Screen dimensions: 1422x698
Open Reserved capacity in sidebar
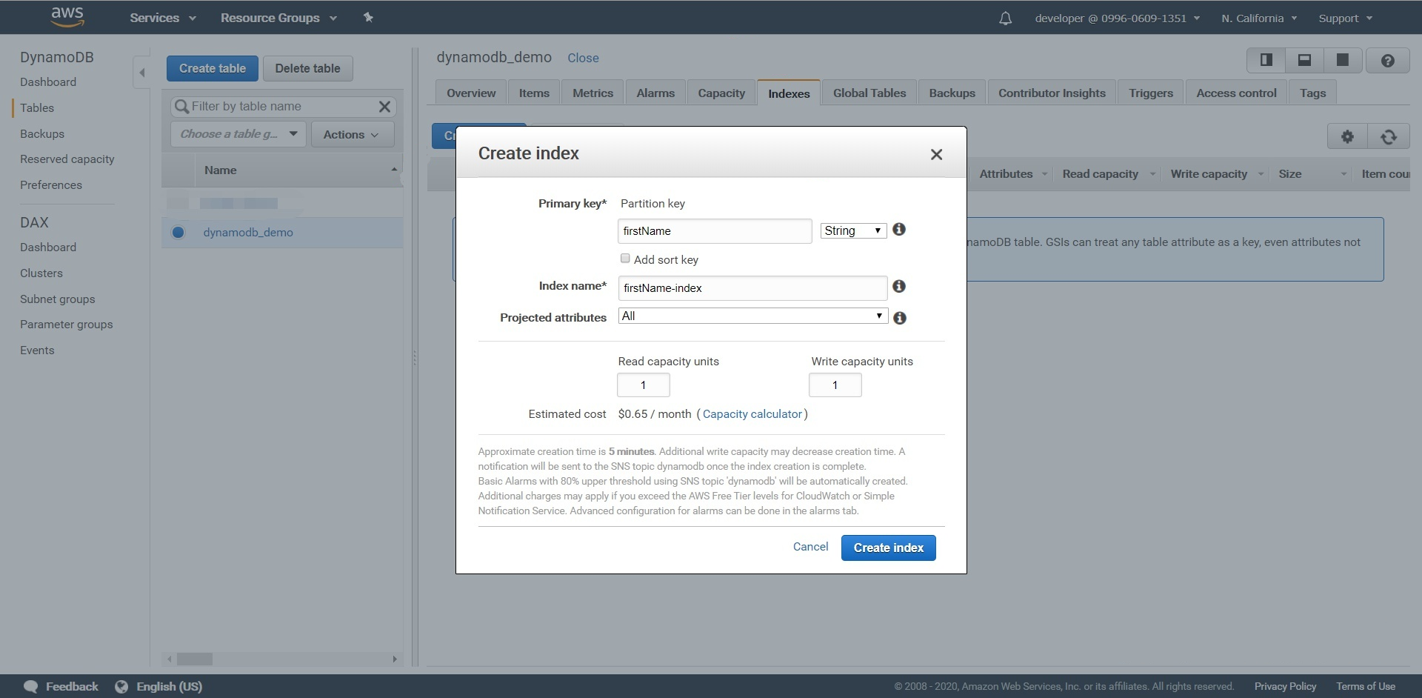tap(67, 159)
